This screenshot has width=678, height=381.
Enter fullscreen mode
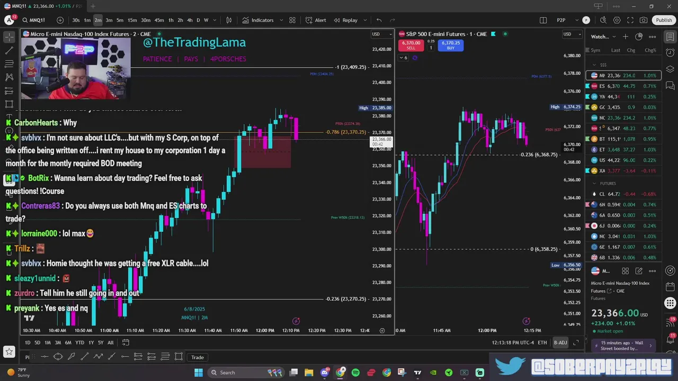[630, 20]
